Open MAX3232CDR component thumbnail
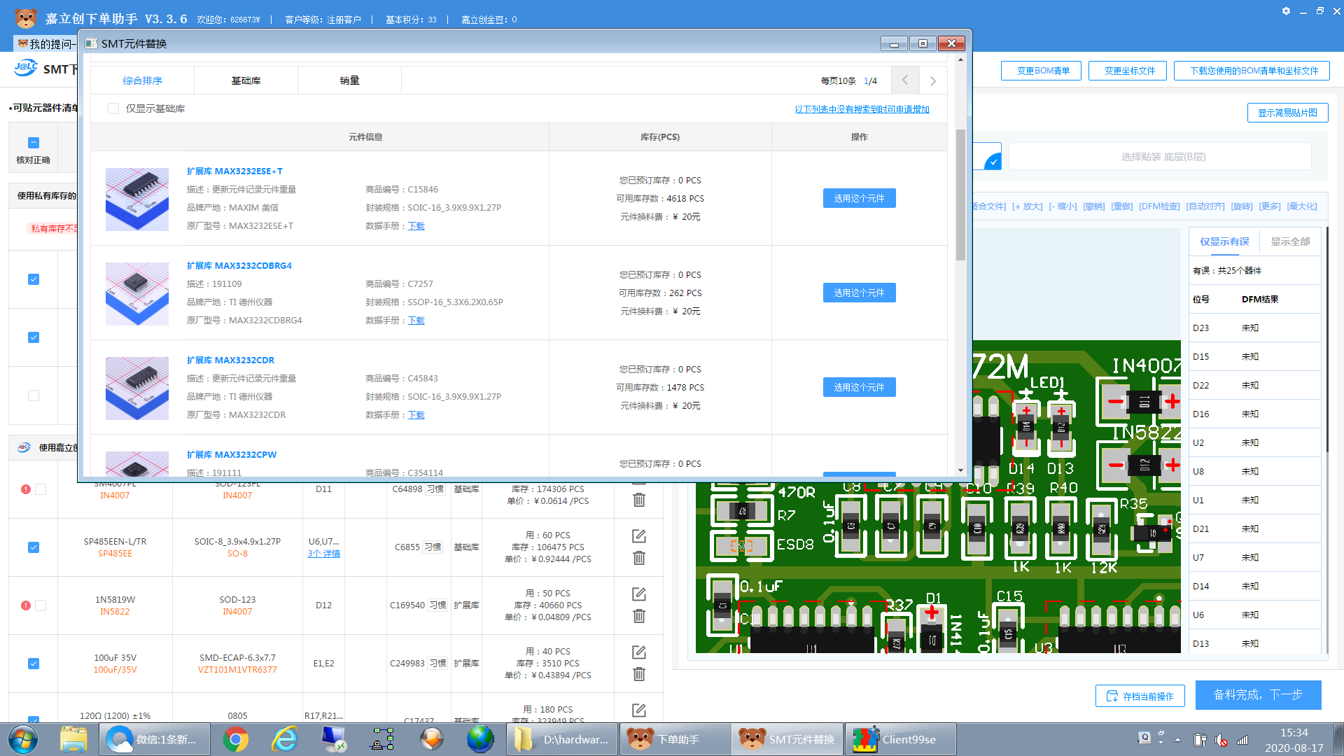 pyautogui.click(x=137, y=388)
